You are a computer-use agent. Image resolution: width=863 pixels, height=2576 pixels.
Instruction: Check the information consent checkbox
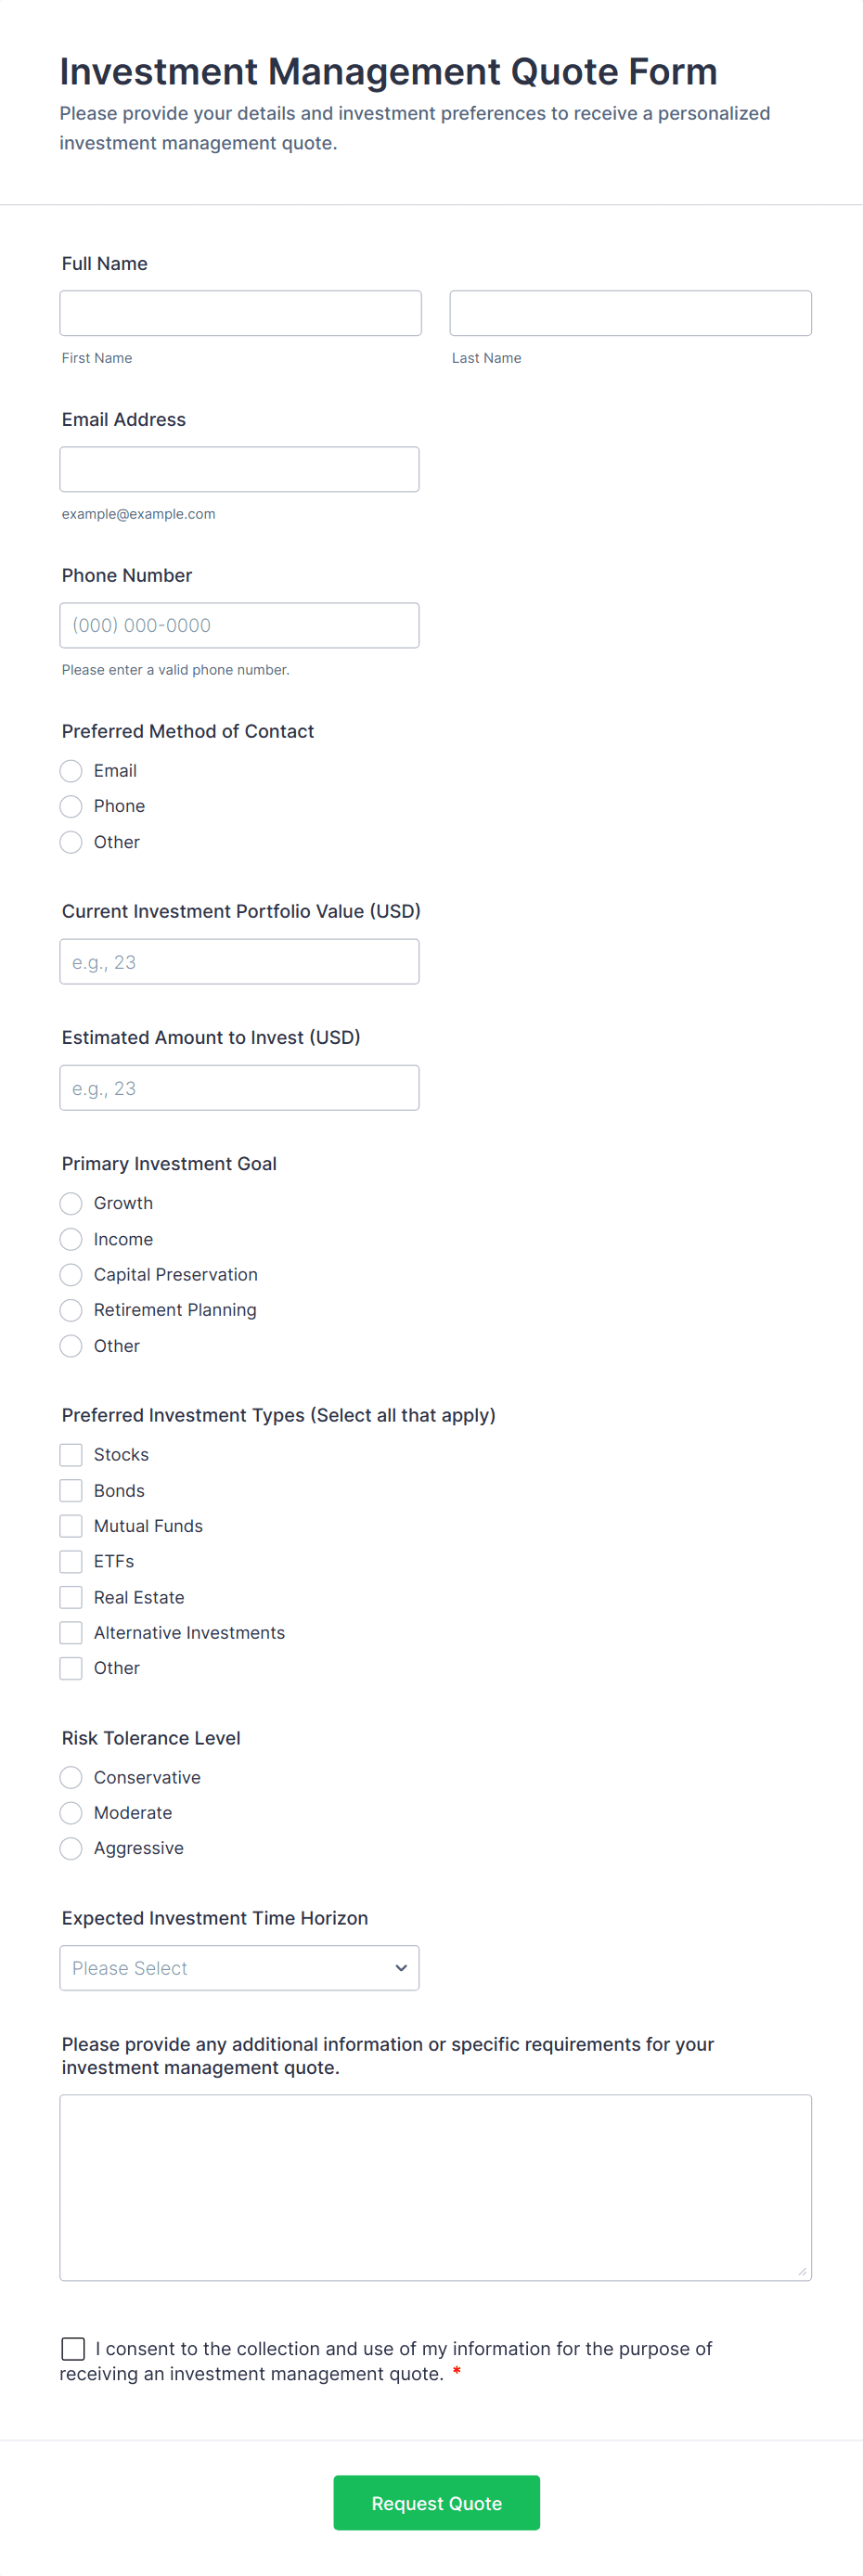click(x=73, y=2348)
